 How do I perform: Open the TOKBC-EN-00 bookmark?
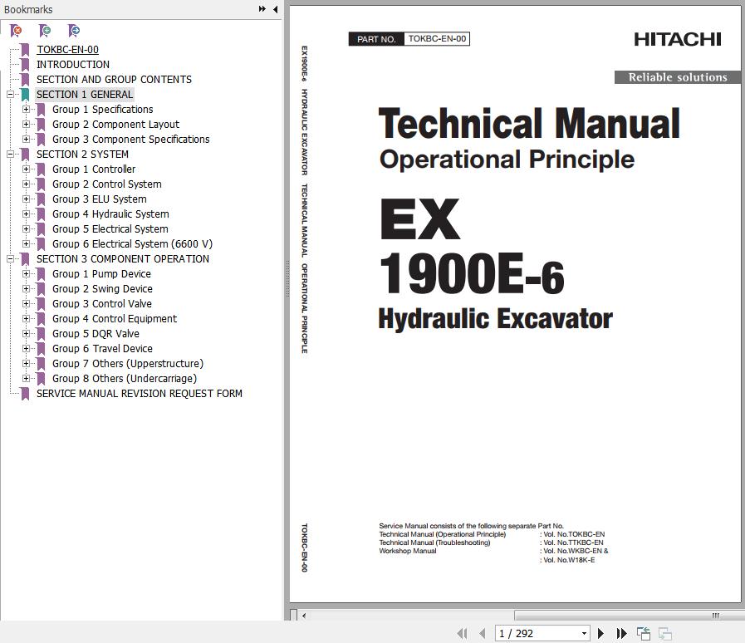(67, 49)
